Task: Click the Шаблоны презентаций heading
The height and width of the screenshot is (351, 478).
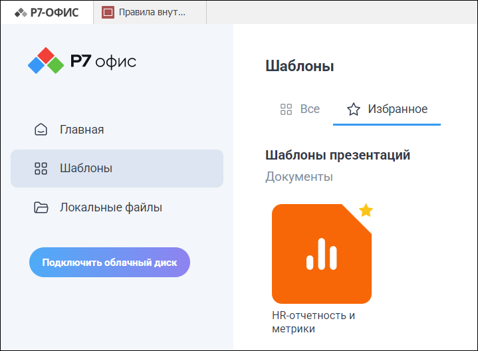Action: coord(338,155)
